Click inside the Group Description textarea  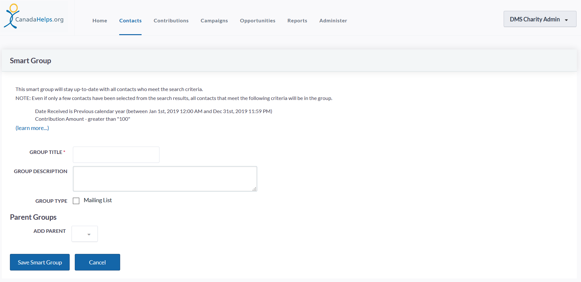pyautogui.click(x=165, y=179)
